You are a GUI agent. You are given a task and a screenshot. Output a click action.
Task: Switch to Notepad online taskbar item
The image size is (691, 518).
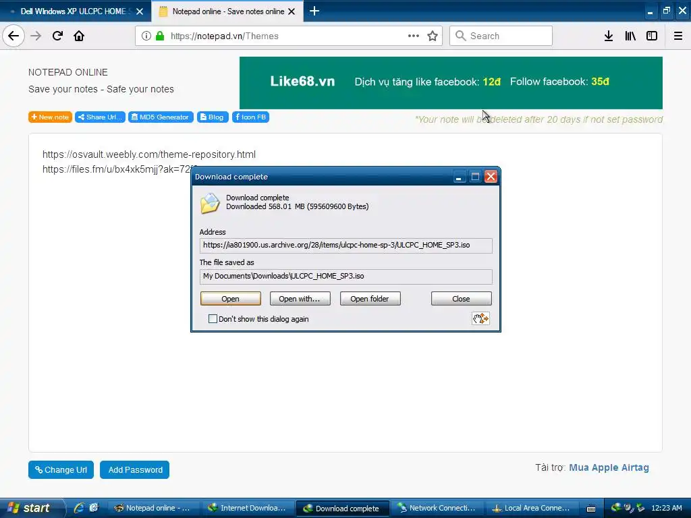click(x=153, y=508)
